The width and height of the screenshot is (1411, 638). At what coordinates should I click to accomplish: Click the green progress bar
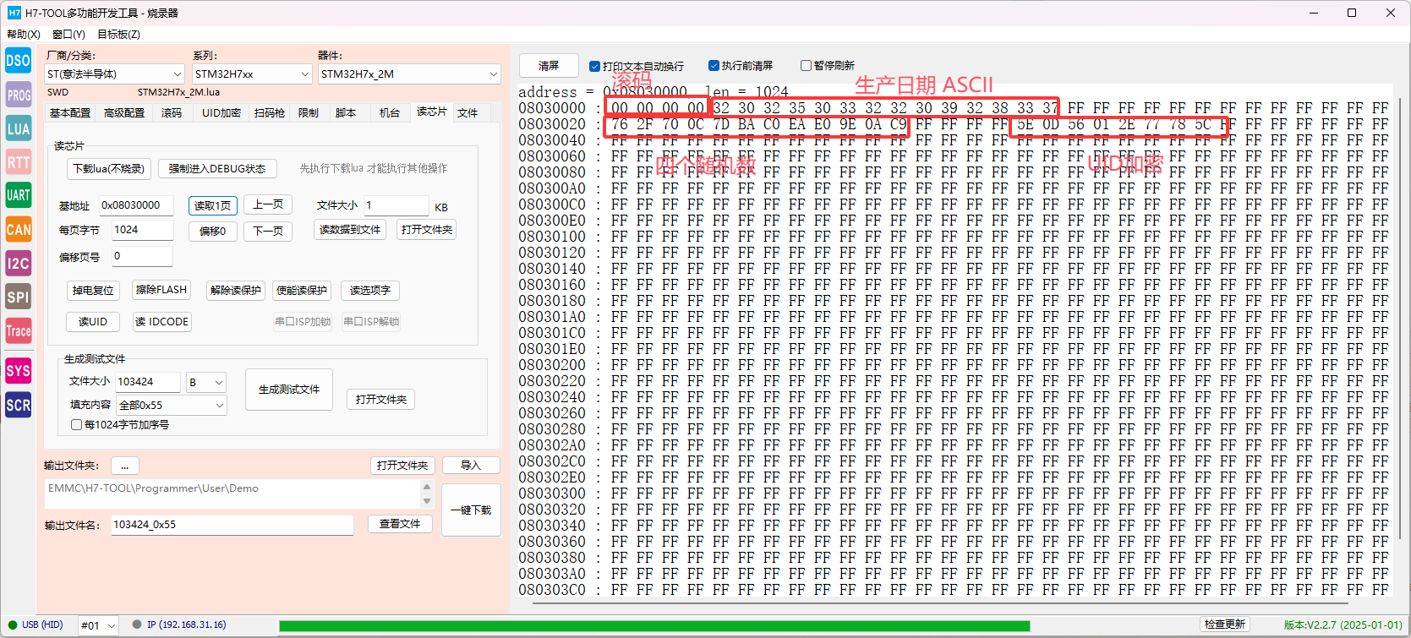654,626
